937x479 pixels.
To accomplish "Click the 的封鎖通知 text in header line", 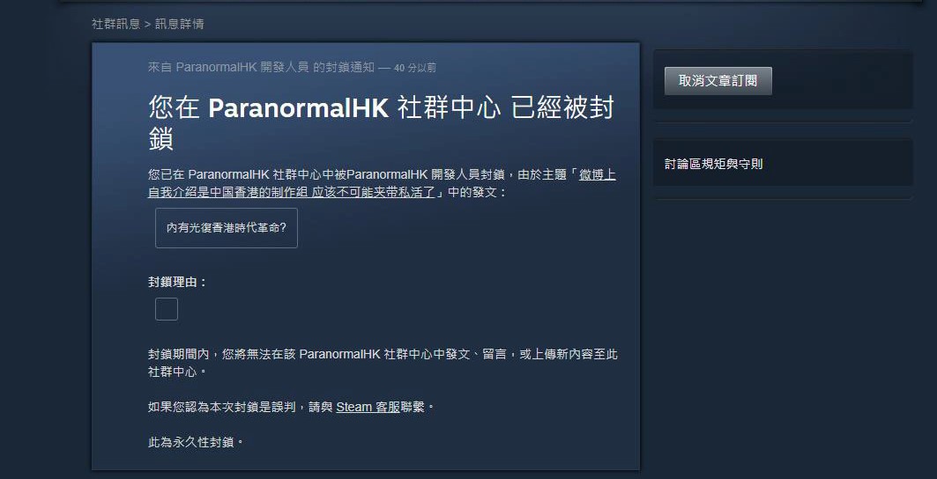I will click(343, 68).
